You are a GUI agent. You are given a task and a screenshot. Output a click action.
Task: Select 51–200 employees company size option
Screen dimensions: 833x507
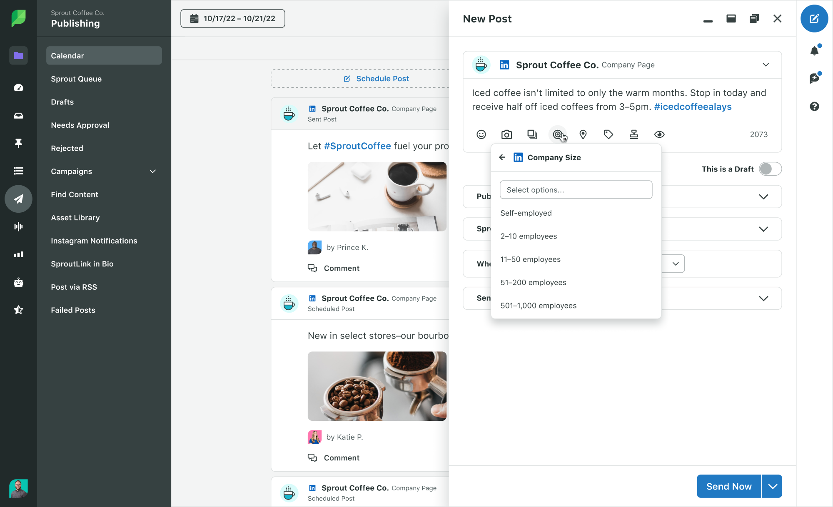533,282
